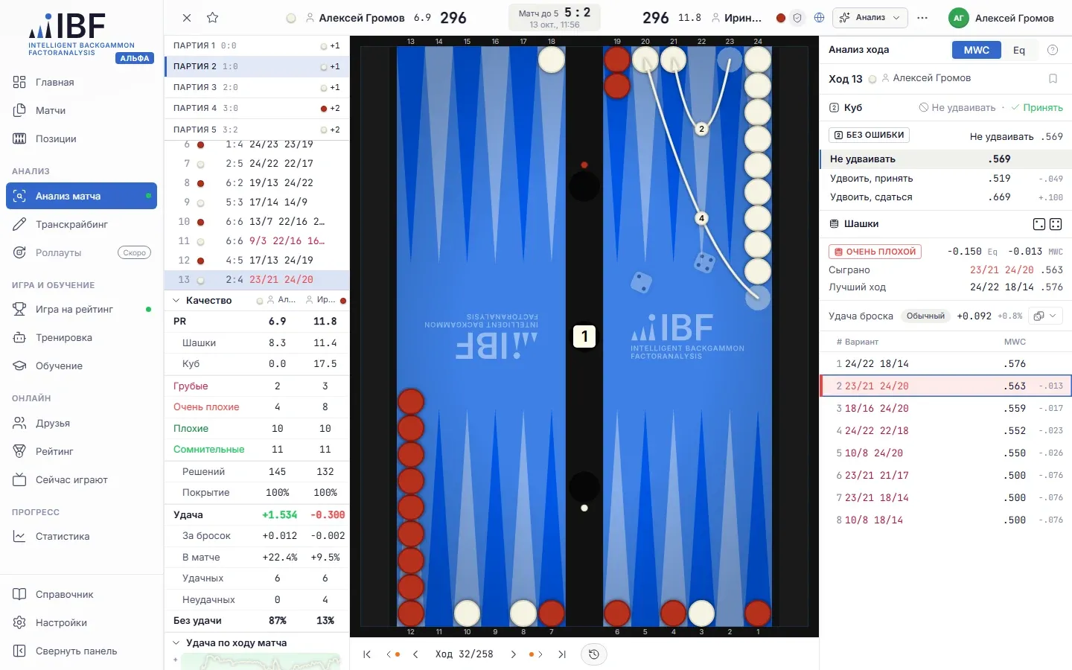
Task: Collapse the Качество section
Action: coord(176,301)
